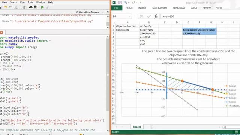
Task: Open Insert Function with the fx icon
Action: pyautogui.click(x=156, y=16)
